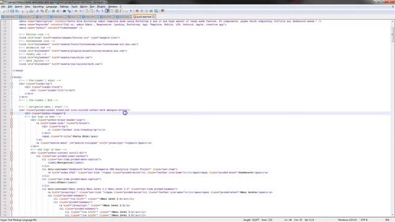Open the Replace toolbar icon

[x=69, y=11]
